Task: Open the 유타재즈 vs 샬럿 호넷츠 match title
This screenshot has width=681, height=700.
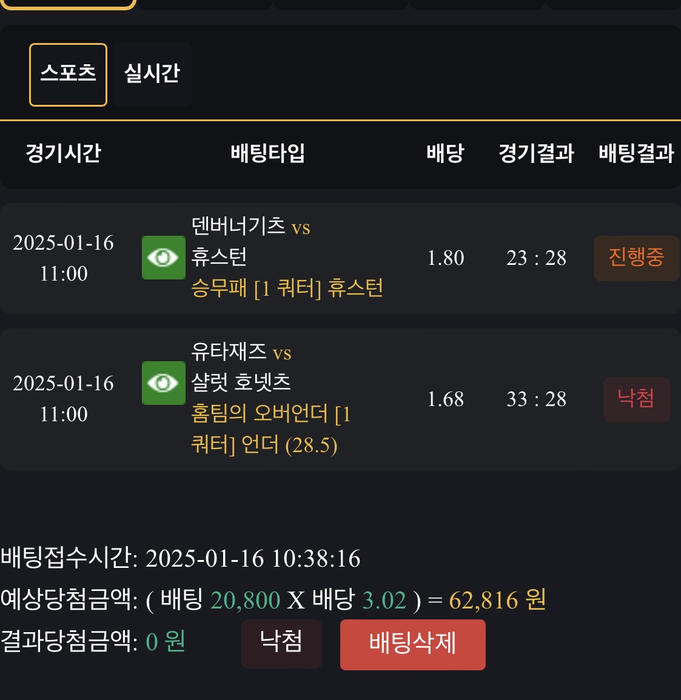Action: tap(241, 367)
